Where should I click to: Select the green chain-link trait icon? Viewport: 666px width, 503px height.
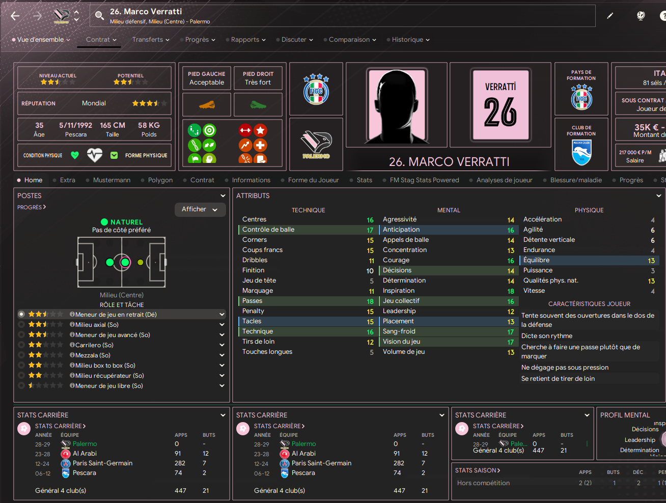pos(195,145)
